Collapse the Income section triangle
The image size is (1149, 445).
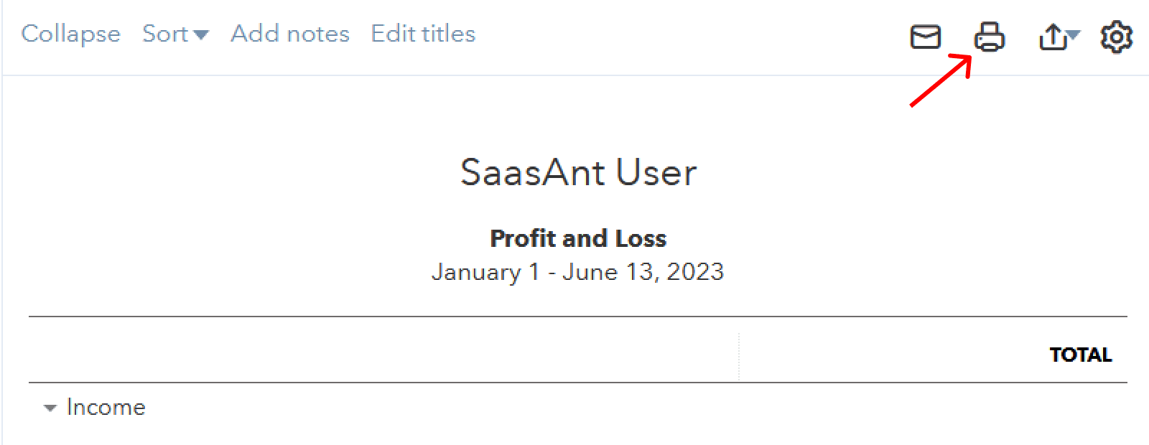50,408
